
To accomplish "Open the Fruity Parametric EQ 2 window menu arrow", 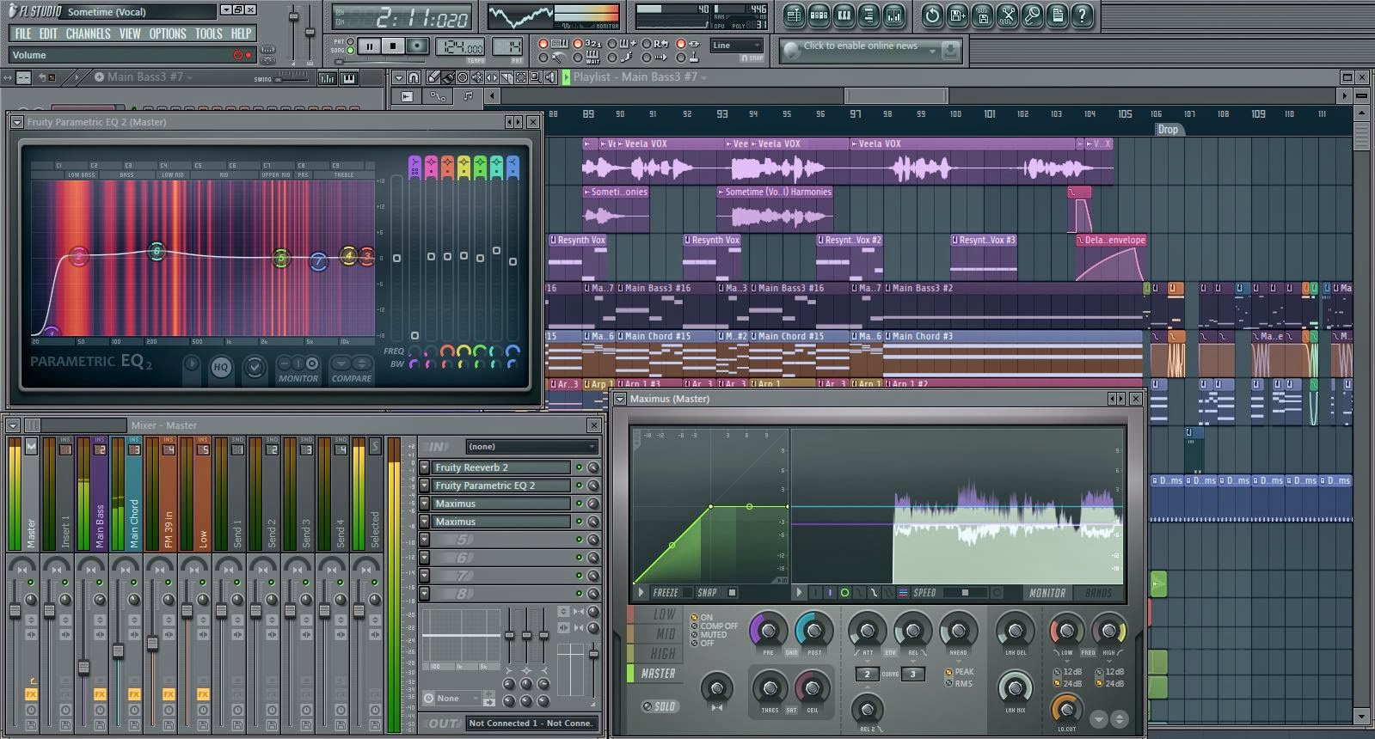I will tap(16, 122).
